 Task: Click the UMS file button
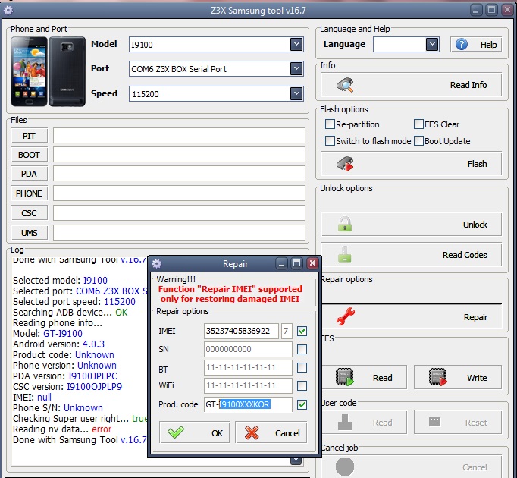point(29,233)
